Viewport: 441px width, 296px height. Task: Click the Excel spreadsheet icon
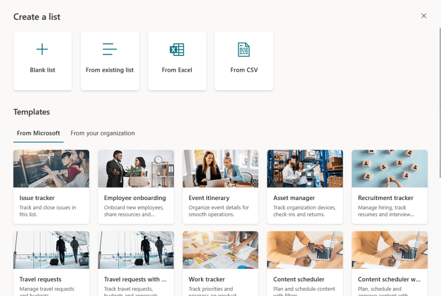coord(177,50)
